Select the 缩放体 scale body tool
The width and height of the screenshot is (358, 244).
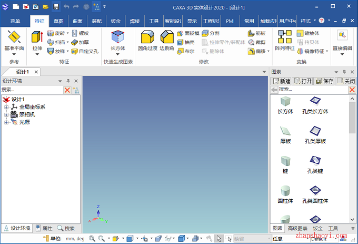[x=308, y=33]
